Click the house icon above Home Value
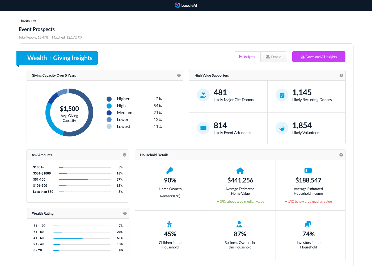The height and width of the screenshot is (266, 372). click(x=240, y=171)
